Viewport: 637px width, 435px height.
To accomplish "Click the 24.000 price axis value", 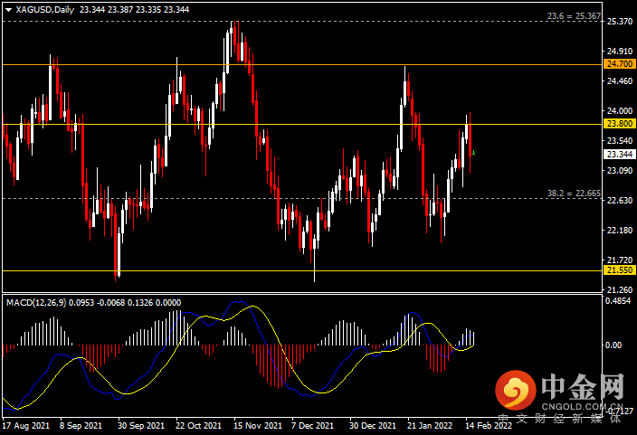I will pos(620,111).
